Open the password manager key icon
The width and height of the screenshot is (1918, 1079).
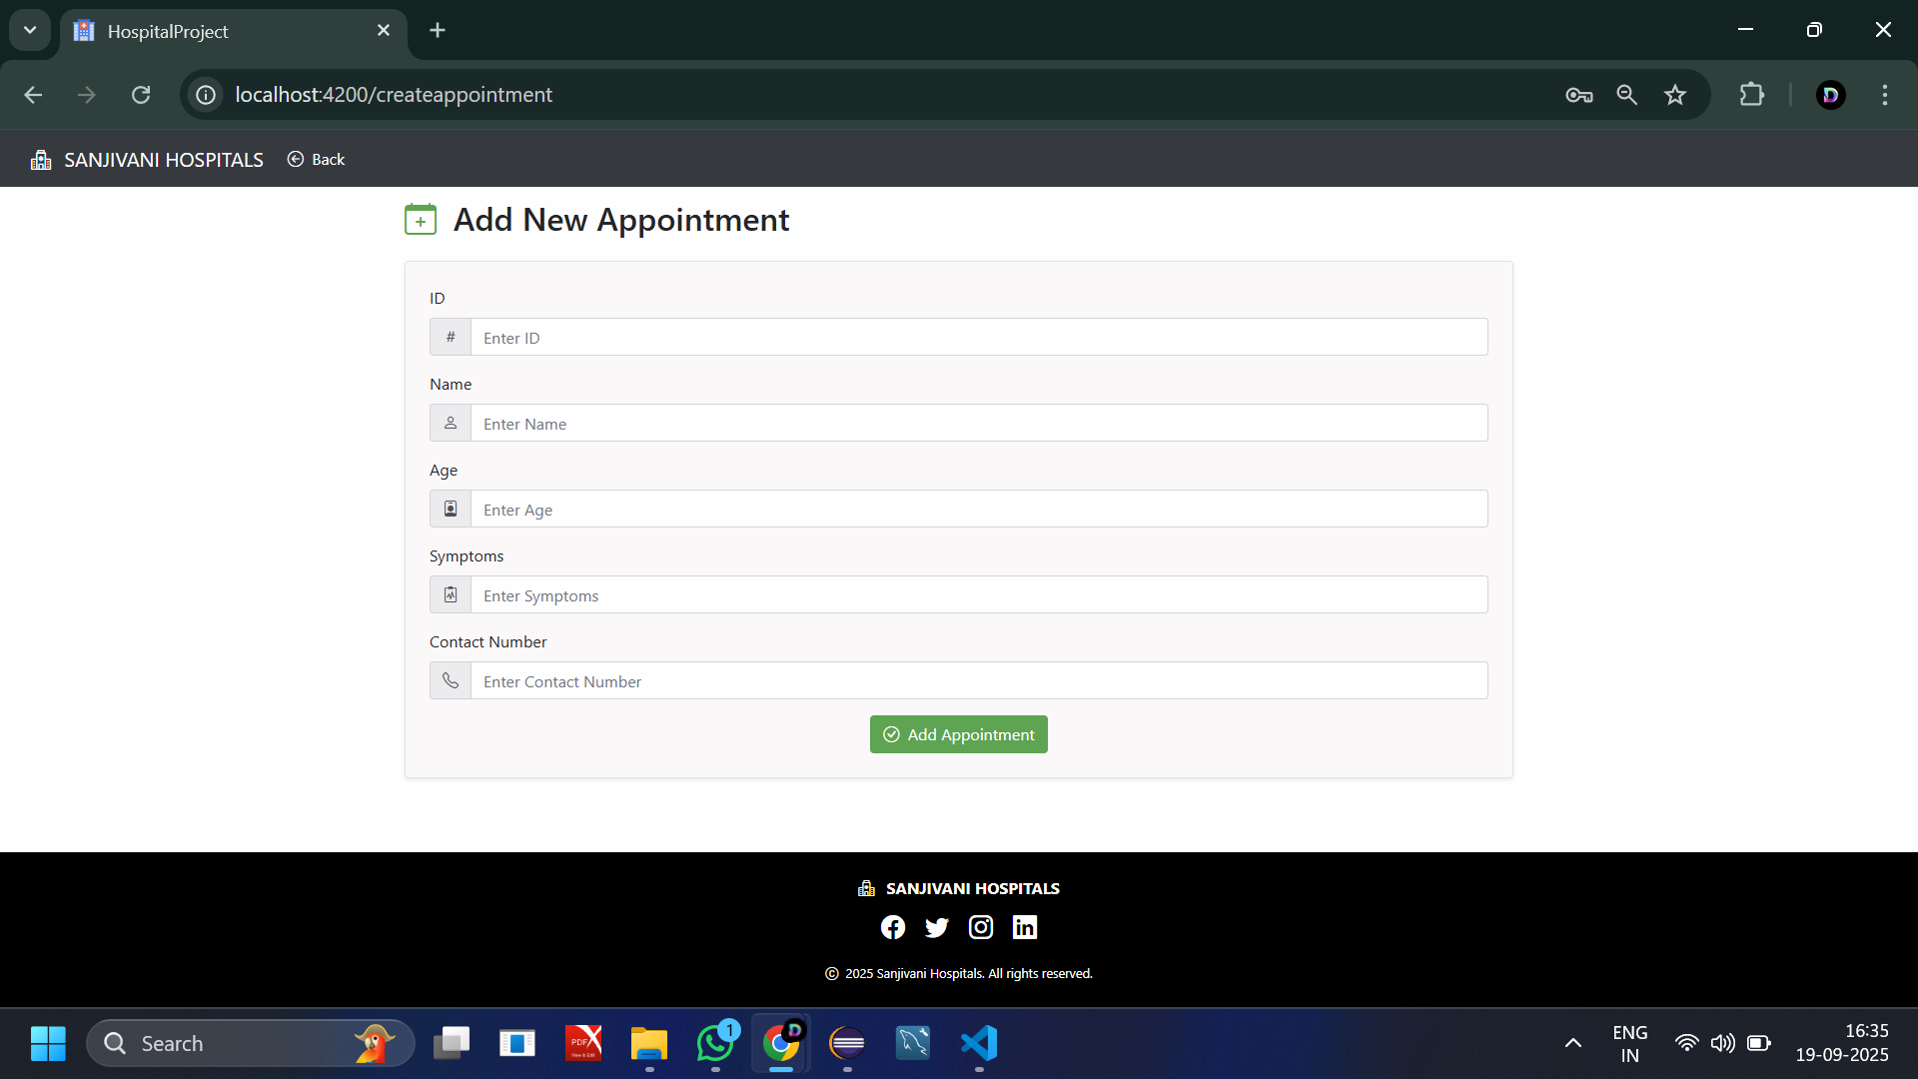tap(1579, 95)
